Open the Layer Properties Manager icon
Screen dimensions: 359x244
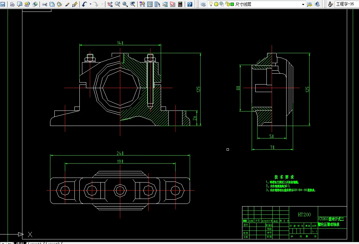tap(203, 4)
